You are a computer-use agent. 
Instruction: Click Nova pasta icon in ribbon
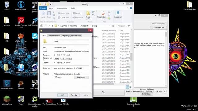[88, 15]
